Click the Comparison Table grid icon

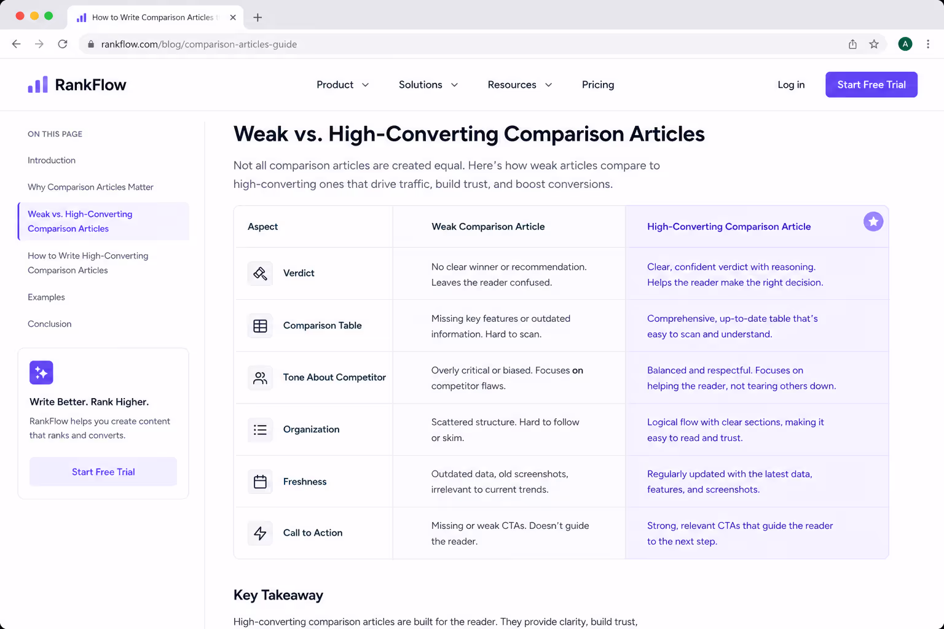click(x=260, y=326)
